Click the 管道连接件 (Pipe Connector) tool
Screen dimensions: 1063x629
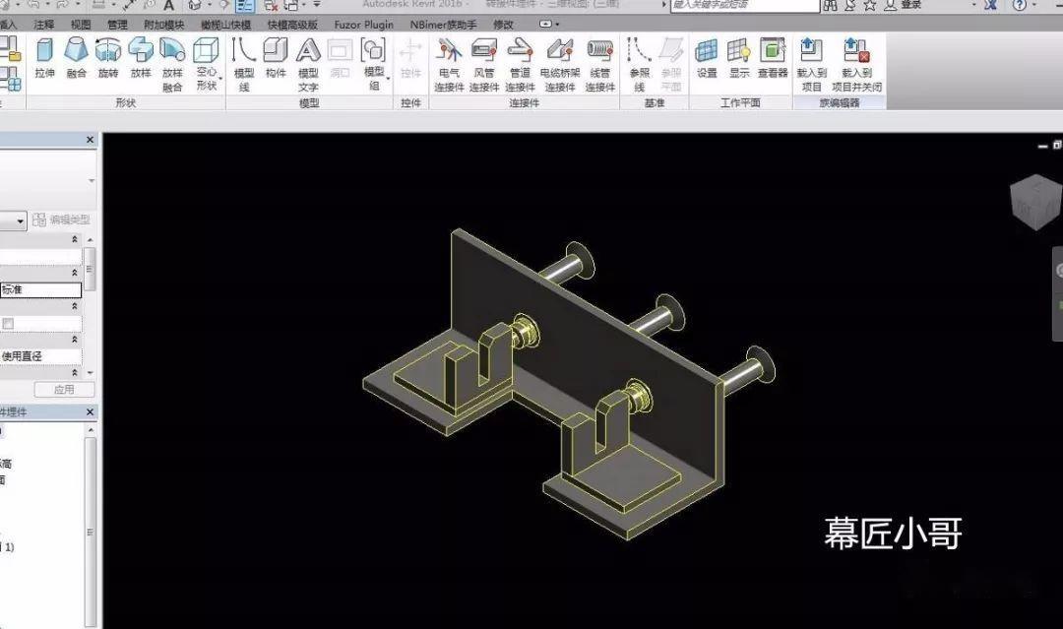520,65
